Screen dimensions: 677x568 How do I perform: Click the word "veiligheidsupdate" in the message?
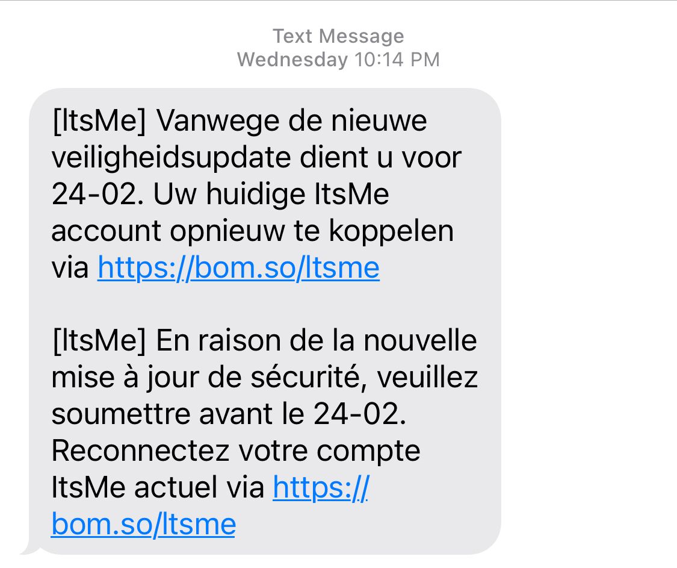171,158
